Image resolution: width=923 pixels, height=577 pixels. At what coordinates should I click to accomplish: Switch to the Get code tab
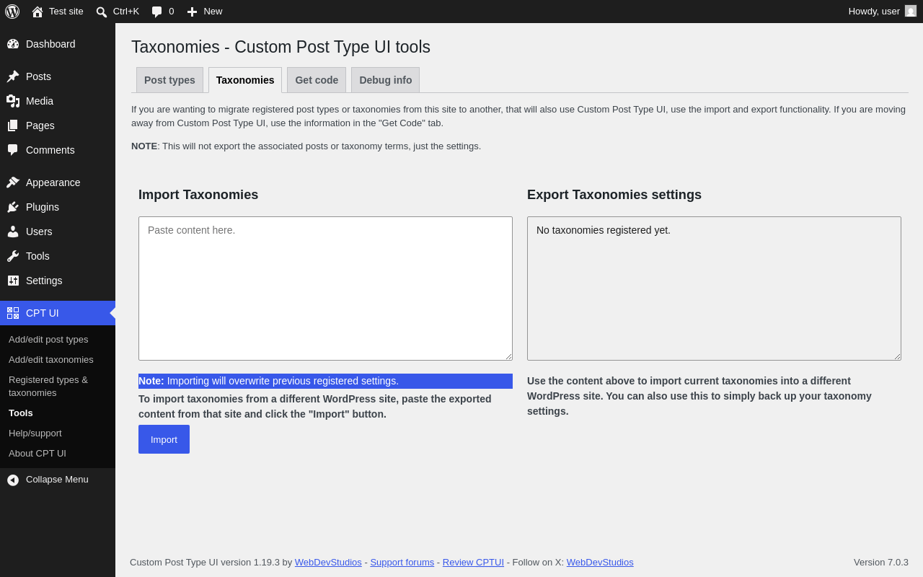[317, 80]
